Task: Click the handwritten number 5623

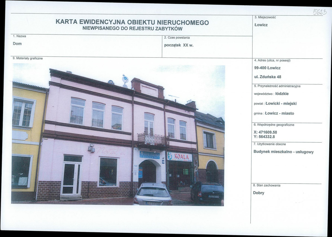Action: click(x=320, y=12)
